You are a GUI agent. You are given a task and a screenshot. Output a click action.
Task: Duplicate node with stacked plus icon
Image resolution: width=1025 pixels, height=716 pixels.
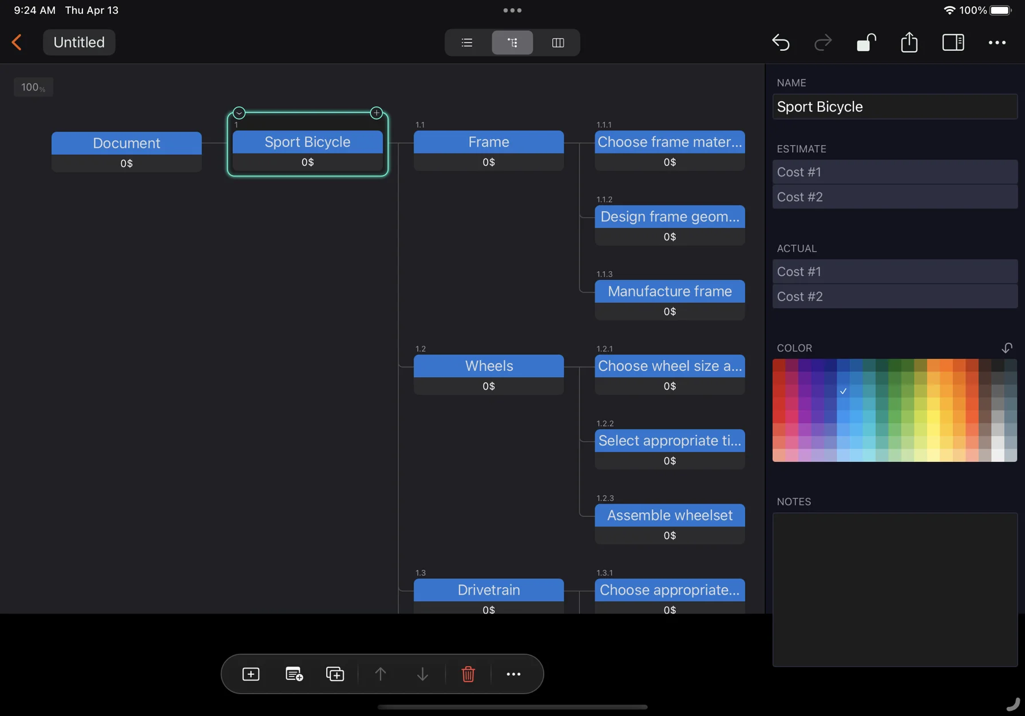click(x=335, y=674)
